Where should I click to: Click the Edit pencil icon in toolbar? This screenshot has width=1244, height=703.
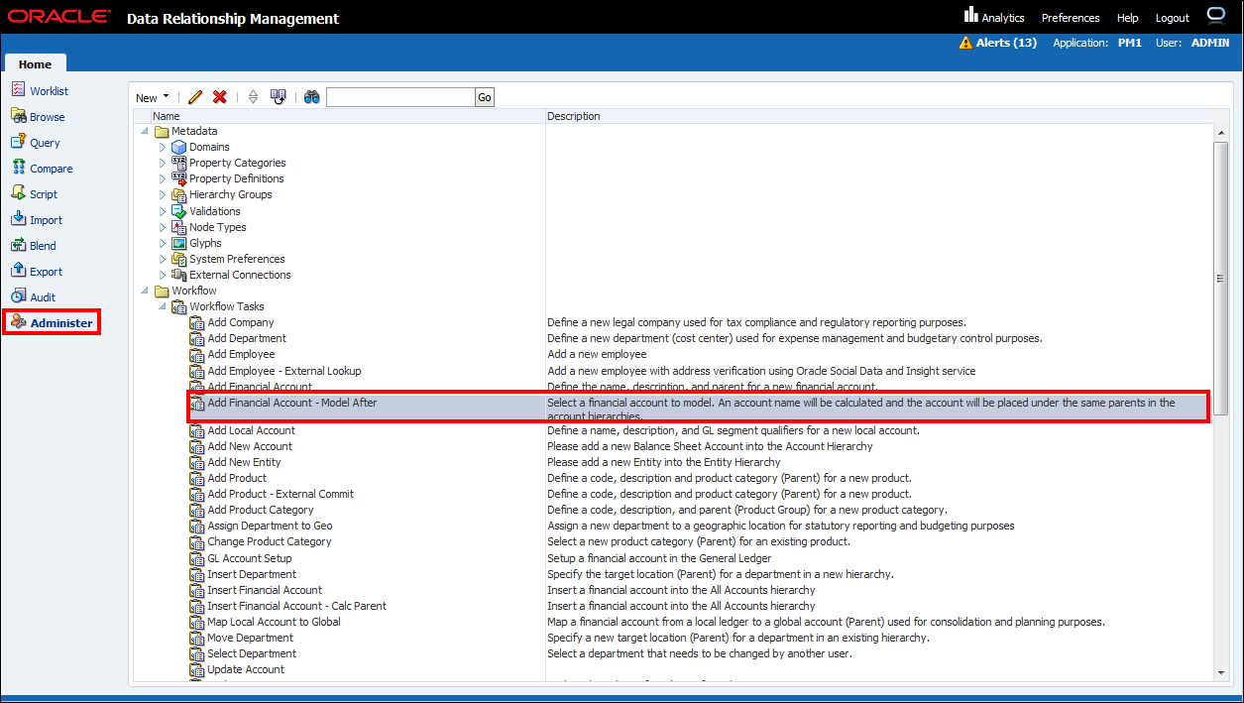195,97
